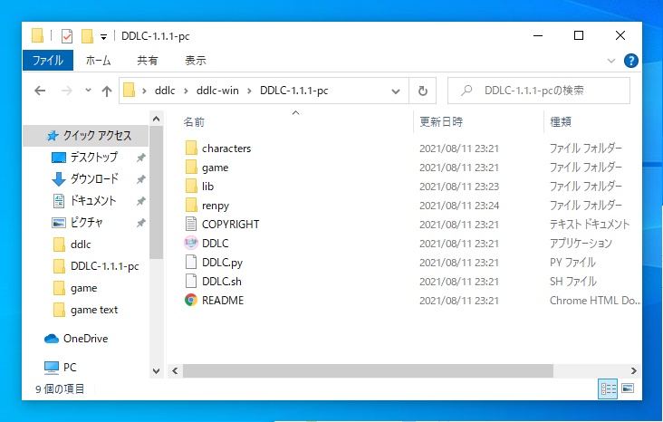Select the README Chrome HTML icon

tap(191, 301)
